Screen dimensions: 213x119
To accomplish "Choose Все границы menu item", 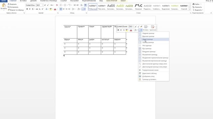I will (x=154, y=49).
